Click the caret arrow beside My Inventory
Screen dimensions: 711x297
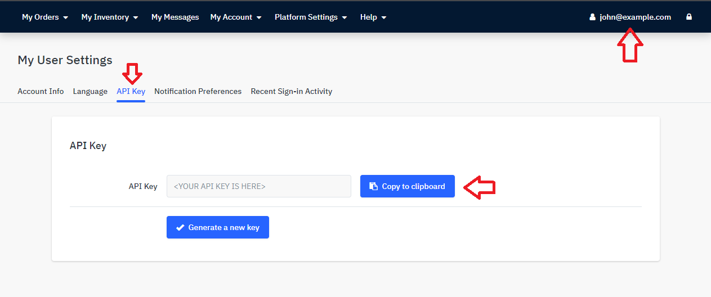(x=136, y=17)
